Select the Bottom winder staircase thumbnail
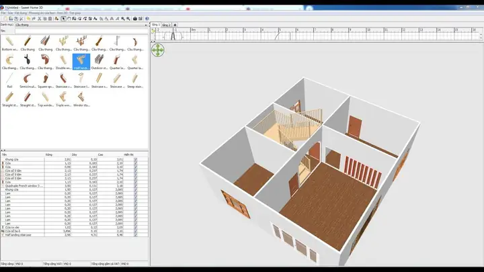Screen dimensions: 484x272 click(x=9, y=43)
